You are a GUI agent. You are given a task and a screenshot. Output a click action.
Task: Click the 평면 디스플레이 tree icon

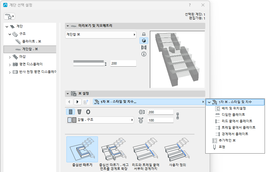(x=15, y=64)
